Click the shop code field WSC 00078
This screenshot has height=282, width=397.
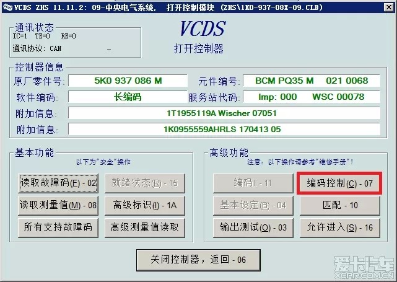[312, 97]
